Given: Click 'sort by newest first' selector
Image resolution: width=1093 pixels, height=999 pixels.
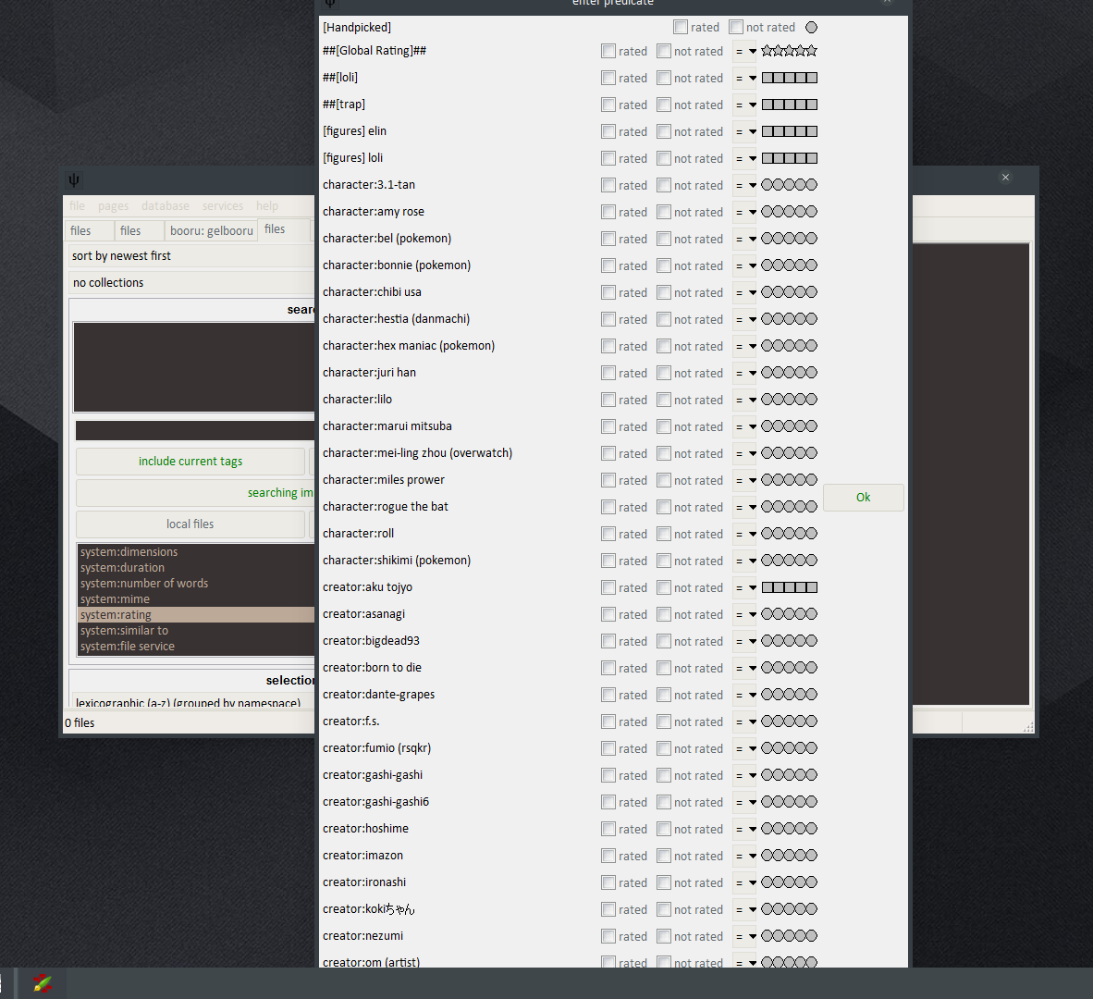Looking at the screenshot, I should coord(191,256).
